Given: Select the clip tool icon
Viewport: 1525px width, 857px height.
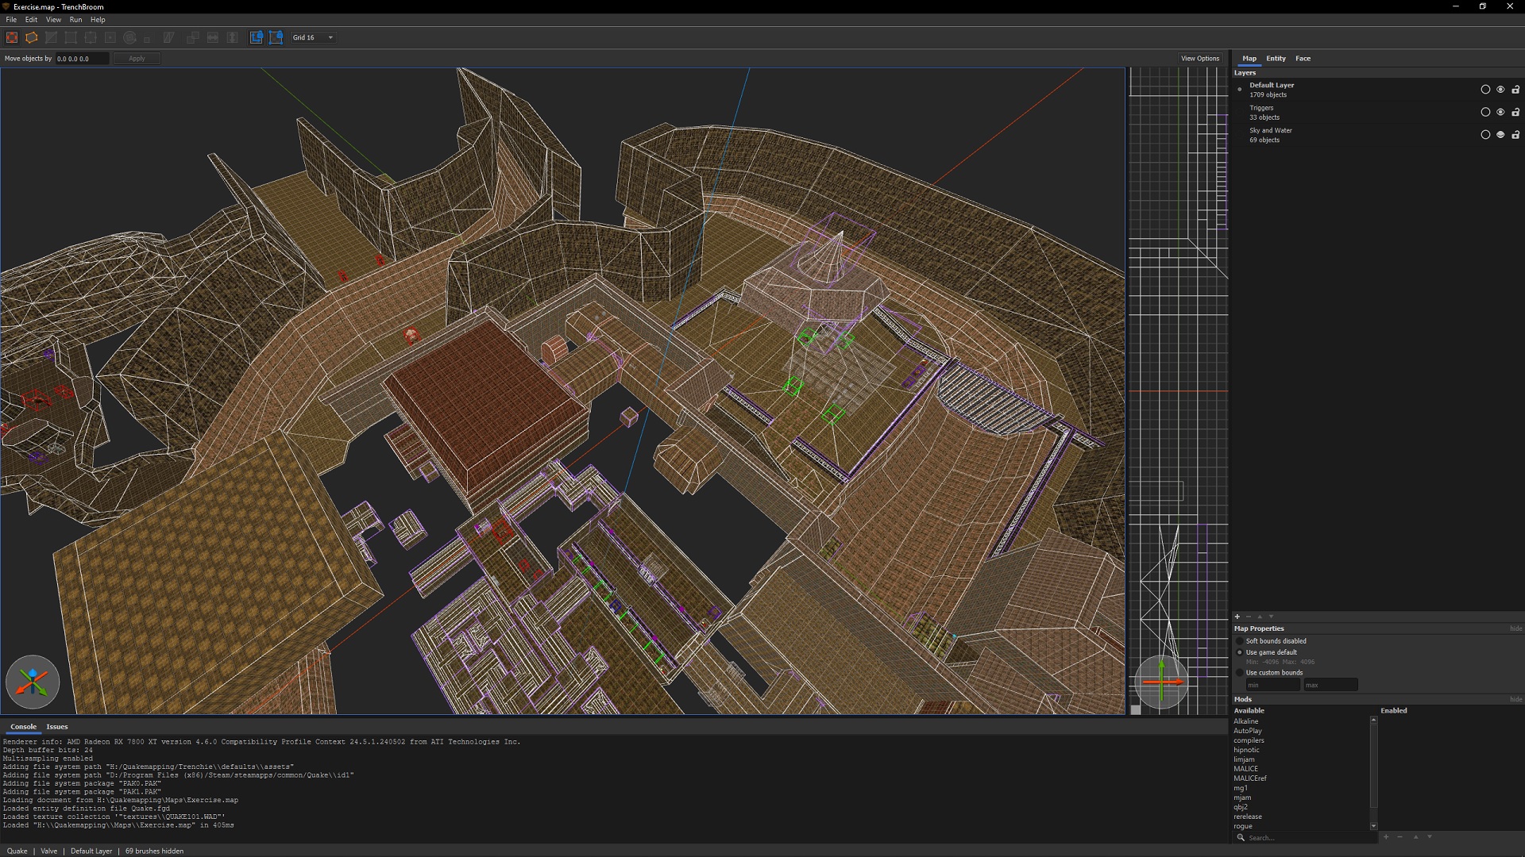Looking at the screenshot, I should 52,37.
